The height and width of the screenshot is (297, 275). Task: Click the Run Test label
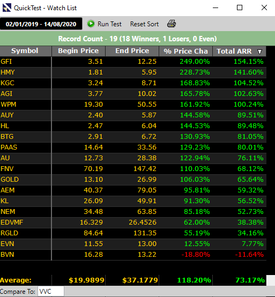click(109, 24)
